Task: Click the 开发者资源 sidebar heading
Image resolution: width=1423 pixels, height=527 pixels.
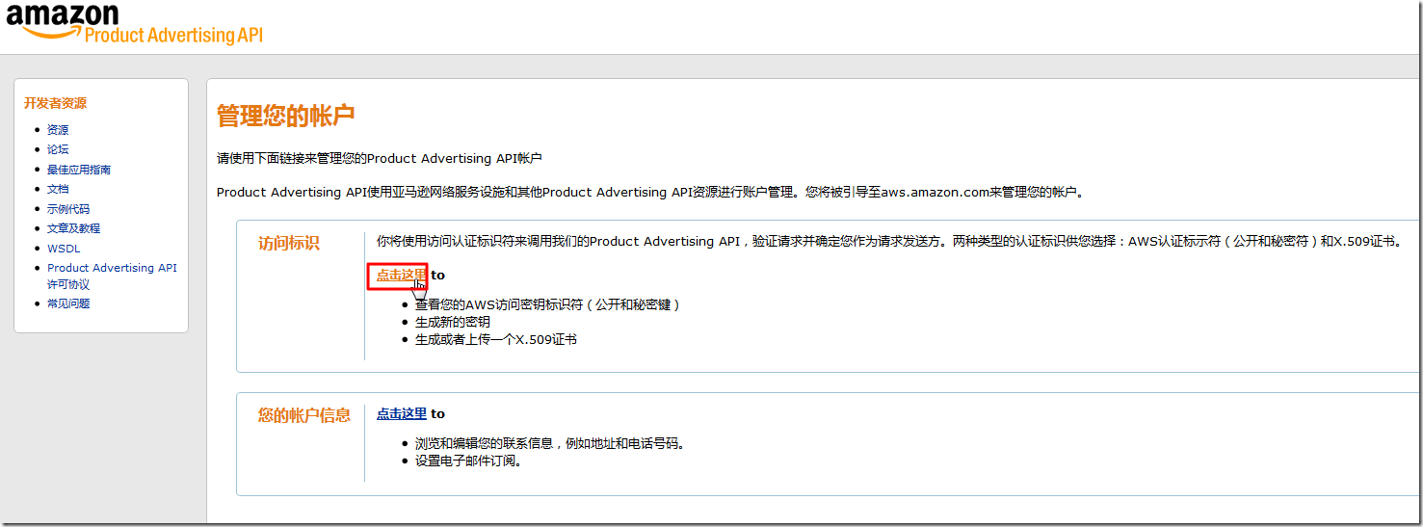Action: click(x=56, y=103)
